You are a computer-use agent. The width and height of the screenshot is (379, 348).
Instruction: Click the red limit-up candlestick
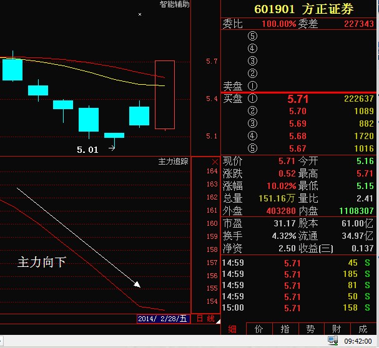click(x=165, y=95)
